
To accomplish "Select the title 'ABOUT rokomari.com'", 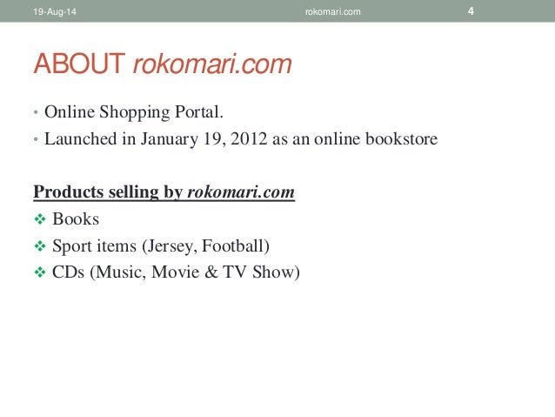I will point(163,64).
